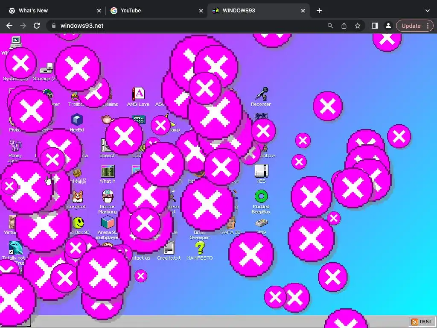
Task: Switch to the YouTube tab
Action: click(x=156, y=11)
